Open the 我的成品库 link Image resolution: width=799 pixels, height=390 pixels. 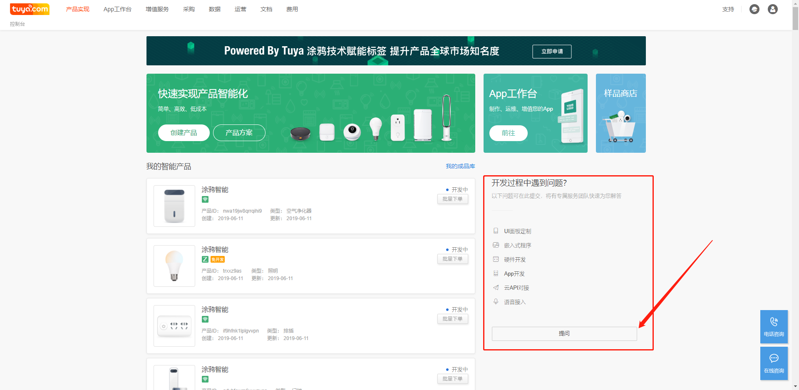coord(460,166)
